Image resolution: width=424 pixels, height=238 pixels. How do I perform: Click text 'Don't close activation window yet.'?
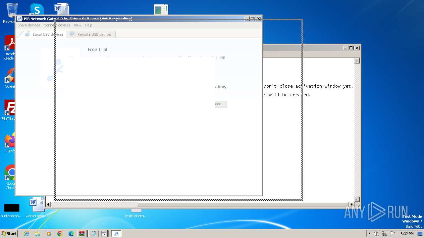pos(308,86)
